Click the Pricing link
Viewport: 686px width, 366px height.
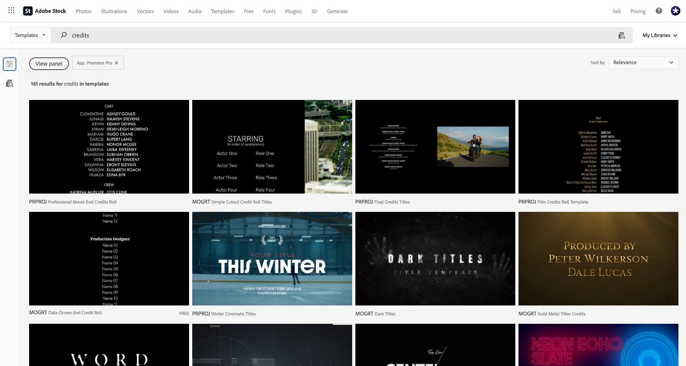pos(638,11)
